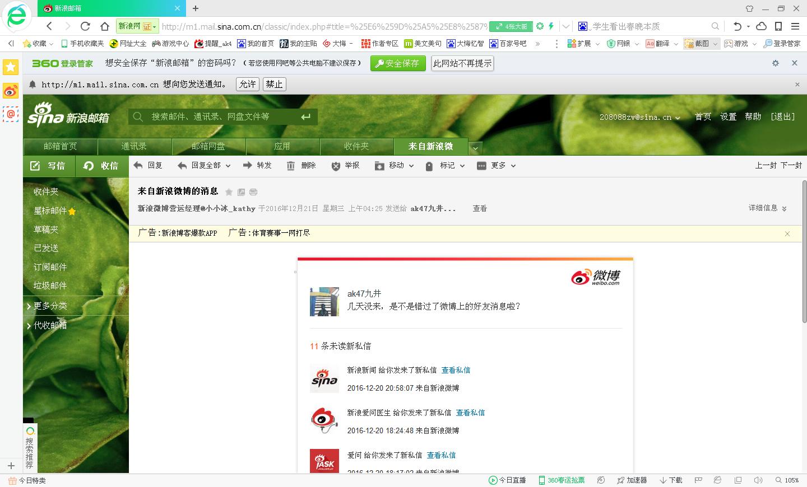Click the search magnifier in browser search box
The width and height of the screenshot is (807, 487).
click(x=715, y=26)
